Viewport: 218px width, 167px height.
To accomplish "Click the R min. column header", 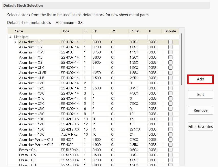I will (138, 31).
